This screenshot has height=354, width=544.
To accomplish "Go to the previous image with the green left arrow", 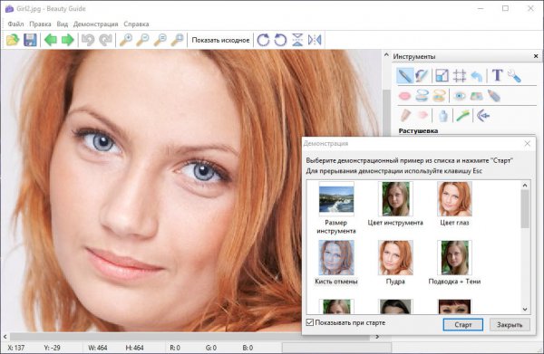I will [x=51, y=40].
